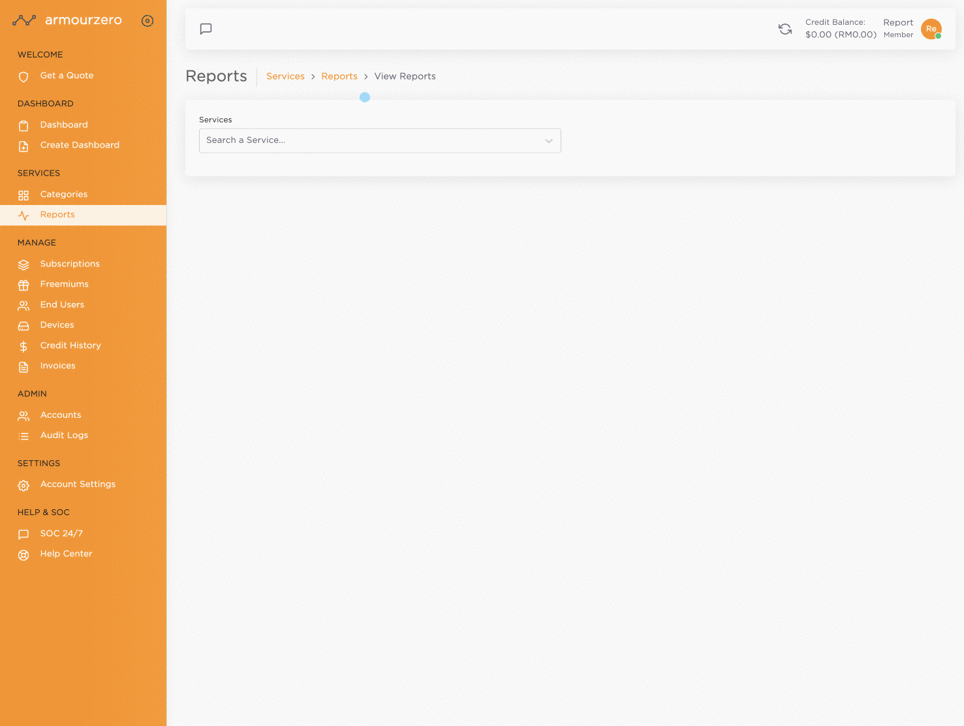The width and height of the screenshot is (964, 726).
Task: Open the Re user avatar menu
Action: click(931, 29)
